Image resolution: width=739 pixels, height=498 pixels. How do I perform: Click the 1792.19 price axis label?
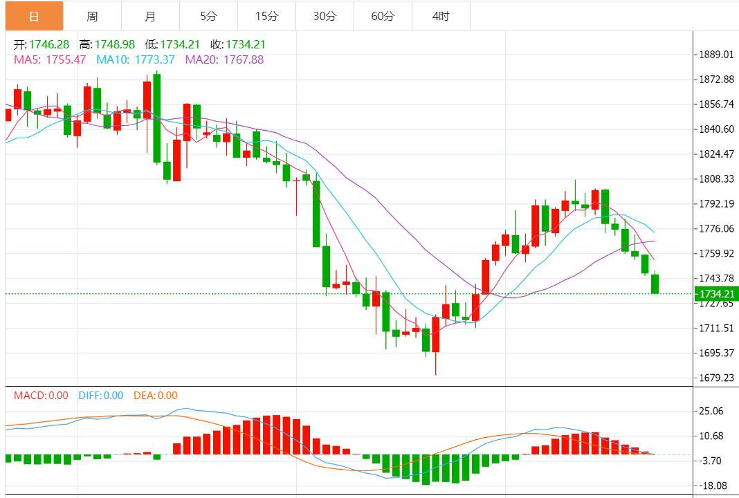[716, 203]
